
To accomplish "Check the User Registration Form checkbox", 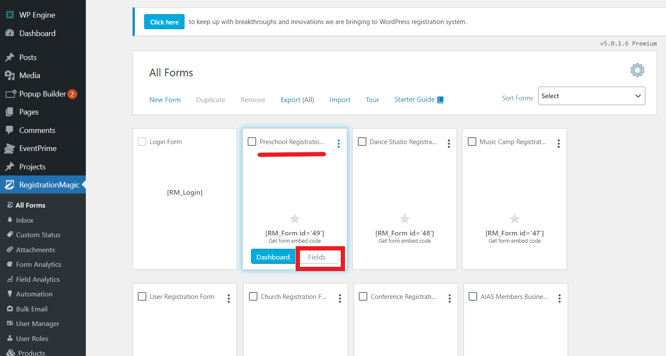I will (x=142, y=296).
